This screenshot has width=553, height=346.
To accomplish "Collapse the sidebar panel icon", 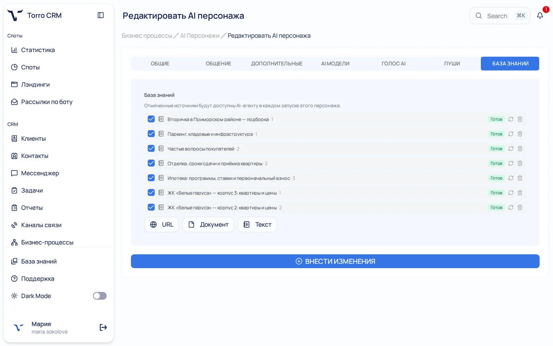I will point(101,15).
